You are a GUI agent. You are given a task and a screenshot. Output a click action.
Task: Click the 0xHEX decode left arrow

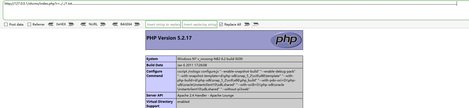click(51, 24)
